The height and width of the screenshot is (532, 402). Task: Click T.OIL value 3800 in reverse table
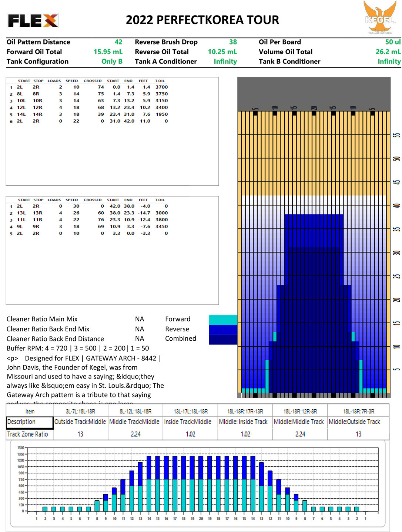click(161, 219)
